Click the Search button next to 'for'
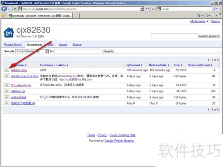Image resolution: width=223 pixels, height=167 pixels. click(108, 51)
